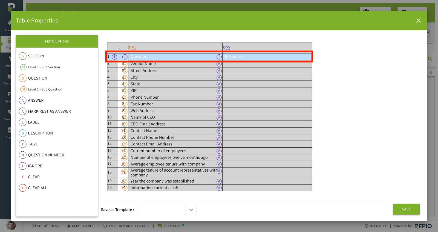
Task: Choose Level 1 - Sub Section option
Action: (40, 67)
